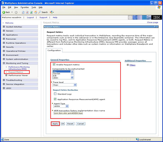The height and width of the screenshot is (142, 163).
Task: Click the Support link
Action: point(43,17)
